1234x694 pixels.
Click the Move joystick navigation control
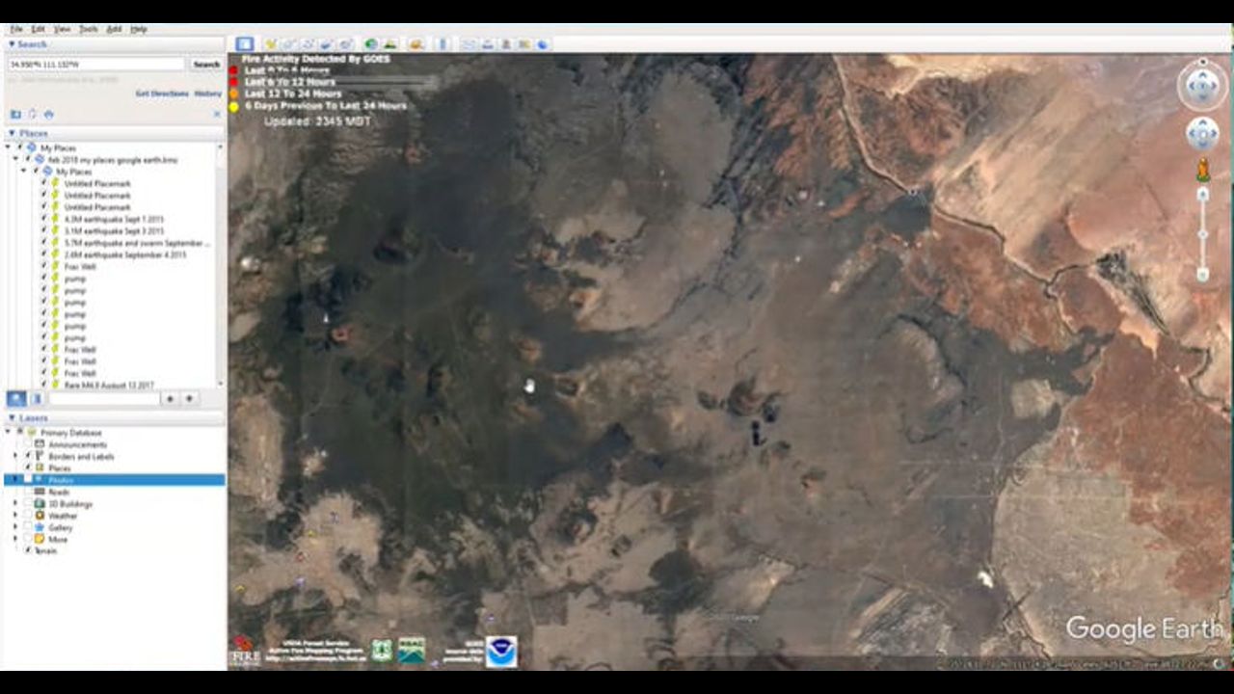click(1202, 133)
